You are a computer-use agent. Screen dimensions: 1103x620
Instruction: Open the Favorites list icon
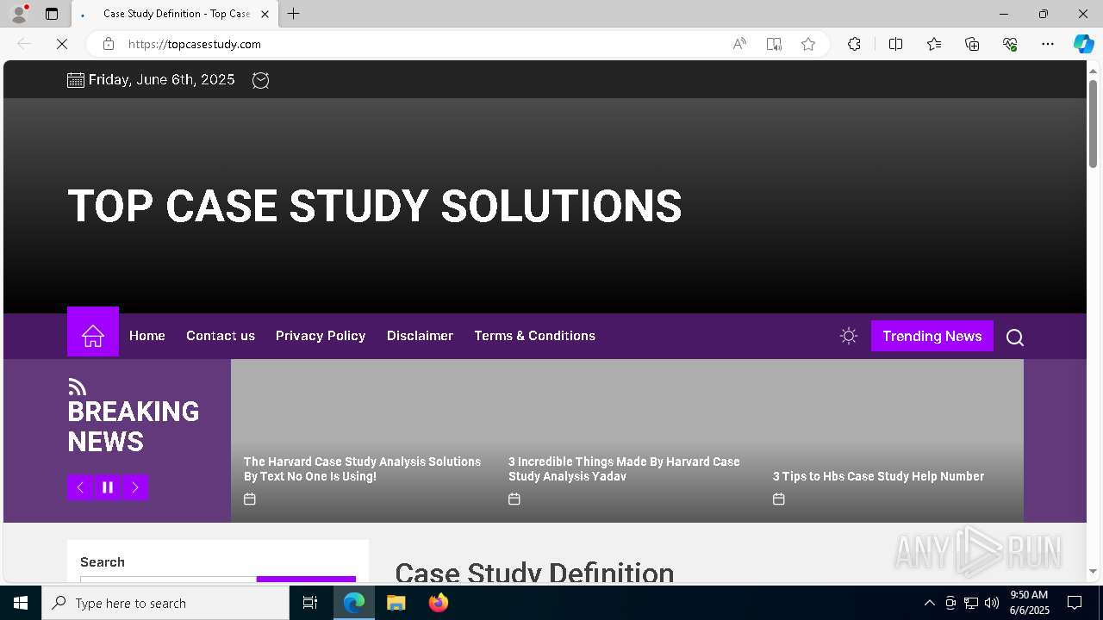(934, 44)
